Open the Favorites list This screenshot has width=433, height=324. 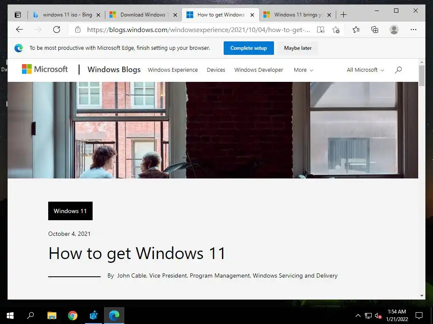pyautogui.click(x=356, y=30)
